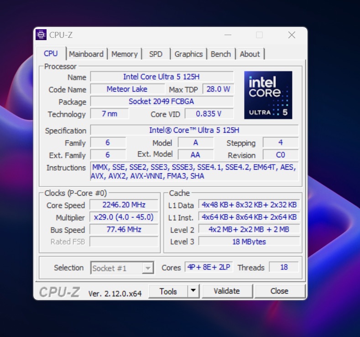Minimize the CPU-Z window
360x337 pixels.
pos(228,35)
